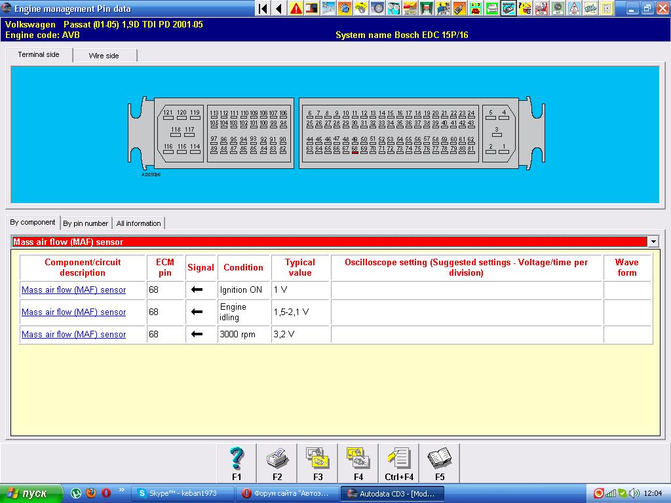Switch to the Opera forum taskbar window
Screen dimensions: 671x503
(x=288, y=494)
